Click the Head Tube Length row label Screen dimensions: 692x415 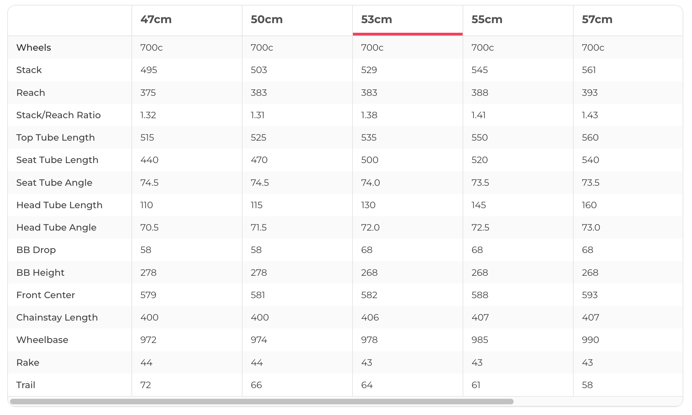point(59,205)
